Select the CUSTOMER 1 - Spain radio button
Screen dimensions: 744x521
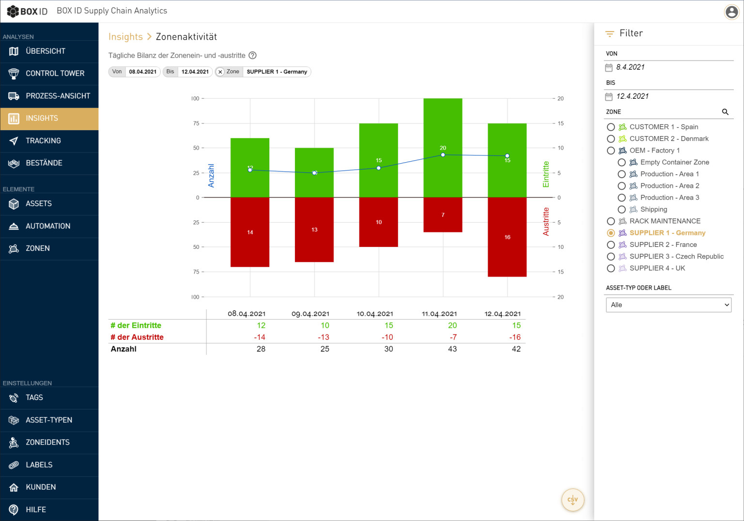tap(611, 127)
